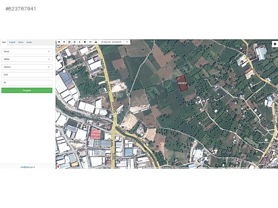Refresh the map with rotate icon
The width and height of the screenshot is (278, 208).
click(x=69, y=42)
